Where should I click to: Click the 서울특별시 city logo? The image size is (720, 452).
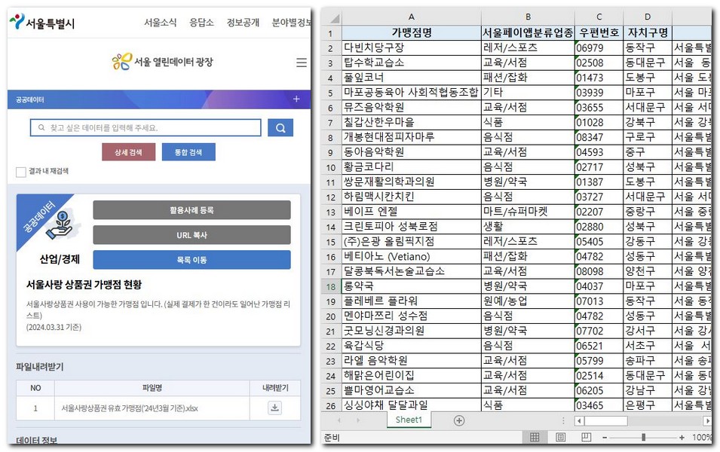pos(41,23)
